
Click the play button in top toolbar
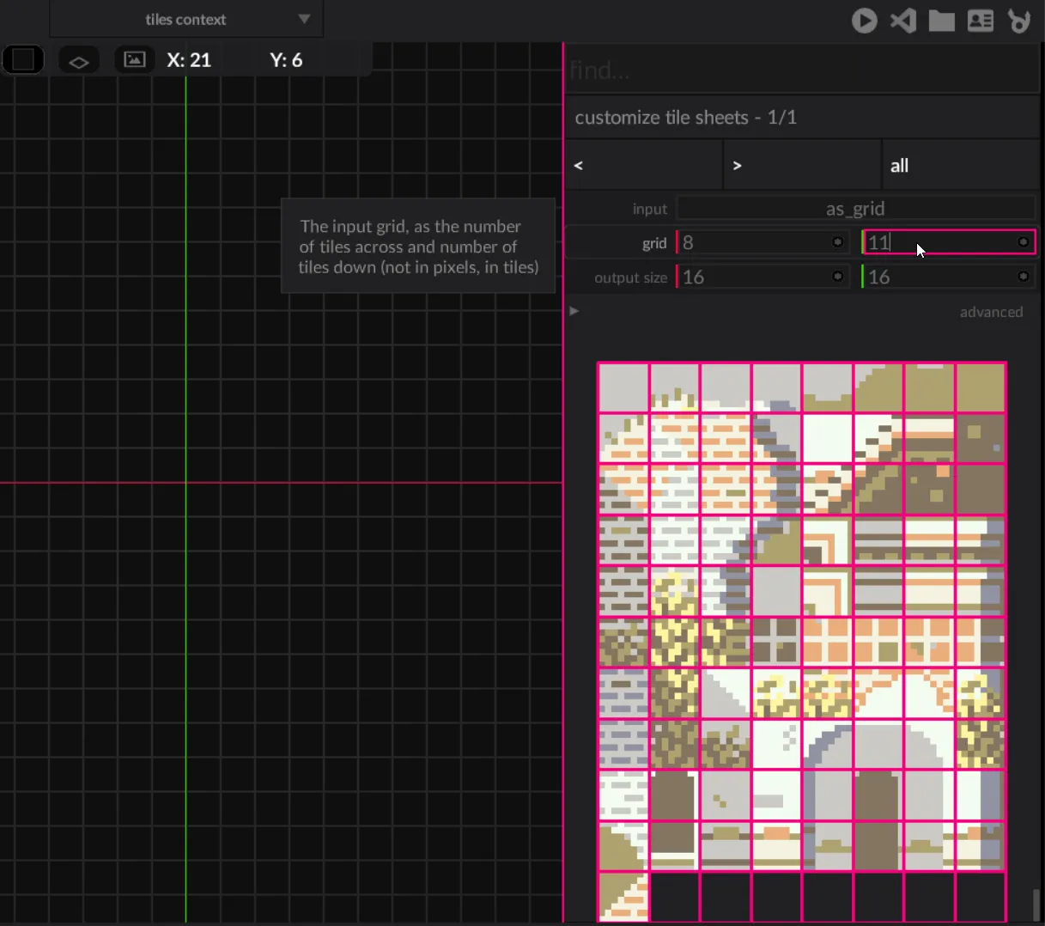pos(864,21)
